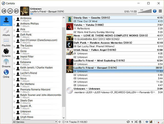Skip to the next track

click(16, 11)
